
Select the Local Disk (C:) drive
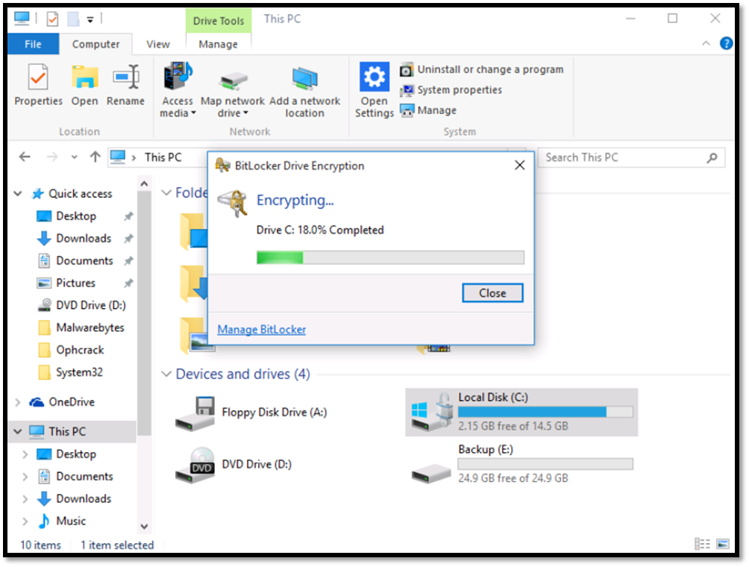(x=521, y=413)
